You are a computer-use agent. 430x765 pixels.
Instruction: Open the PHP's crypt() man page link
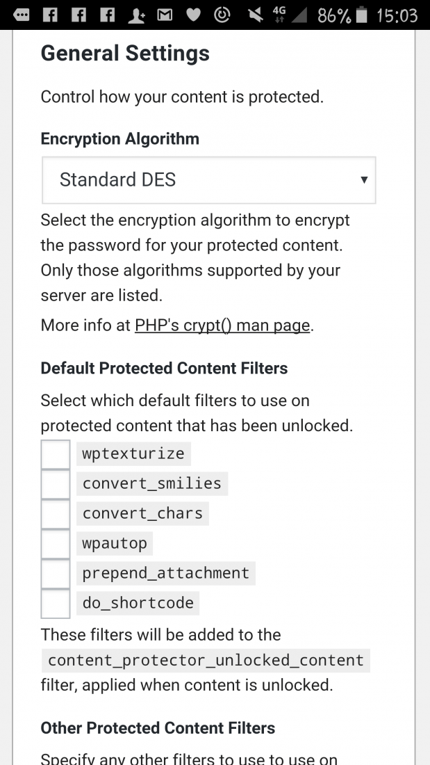(x=222, y=325)
